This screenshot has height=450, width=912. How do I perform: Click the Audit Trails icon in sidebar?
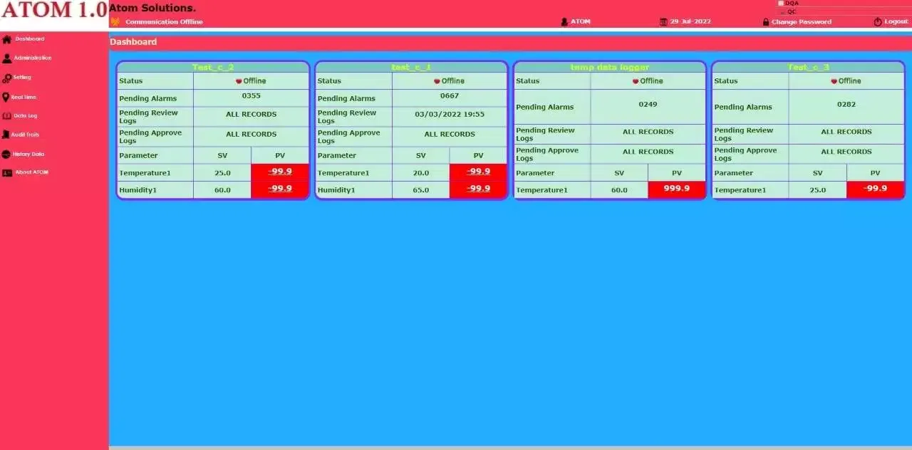pos(6,135)
